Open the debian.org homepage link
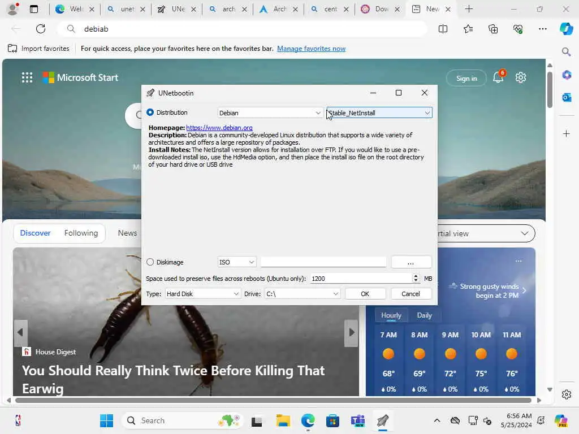579x434 pixels. pos(219,128)
